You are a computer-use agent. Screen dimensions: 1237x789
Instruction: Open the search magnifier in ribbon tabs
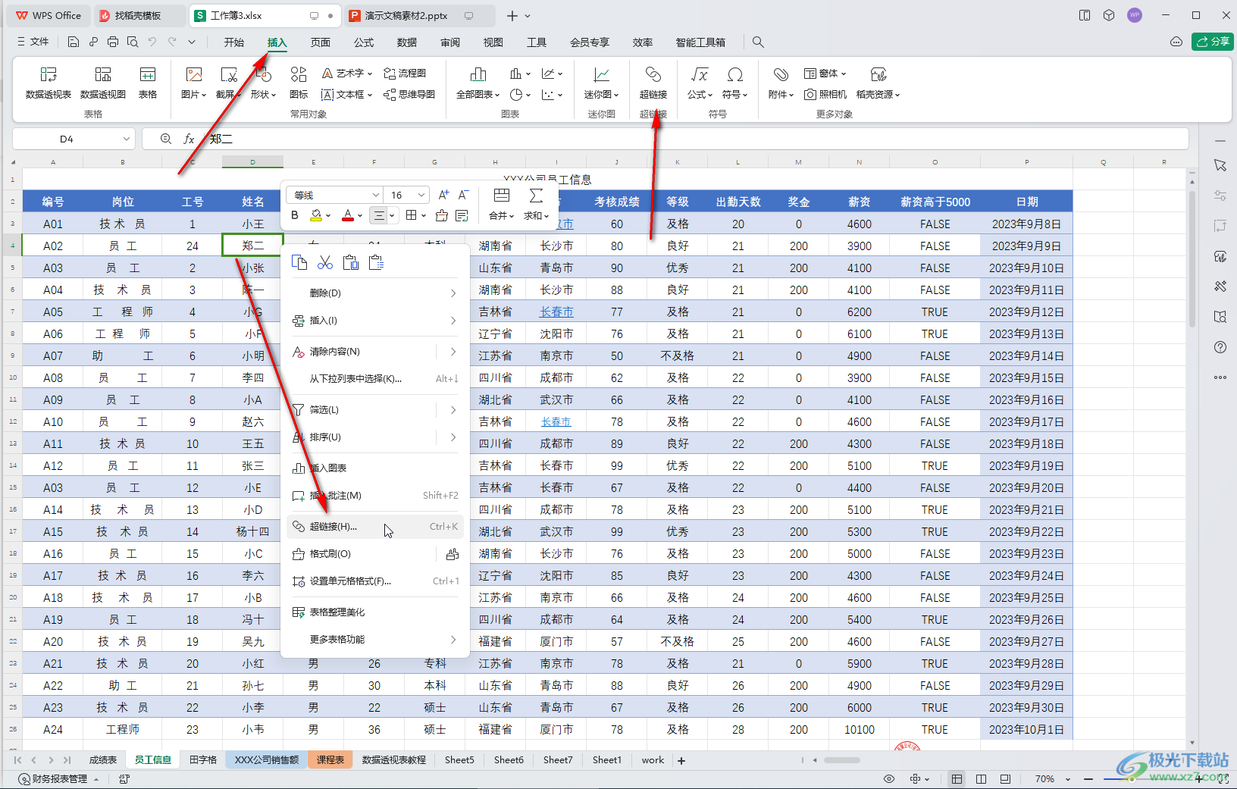coord(758,42)
